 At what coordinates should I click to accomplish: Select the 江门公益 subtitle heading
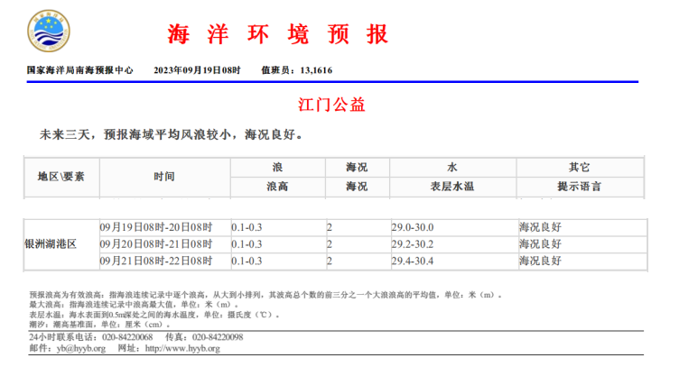point(331,105)
